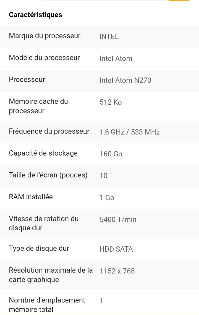This screenshot has width=199, height=315.
Task: Click the 1 Go RAM value
Action: pyautogui.click(x=107, y=198)
